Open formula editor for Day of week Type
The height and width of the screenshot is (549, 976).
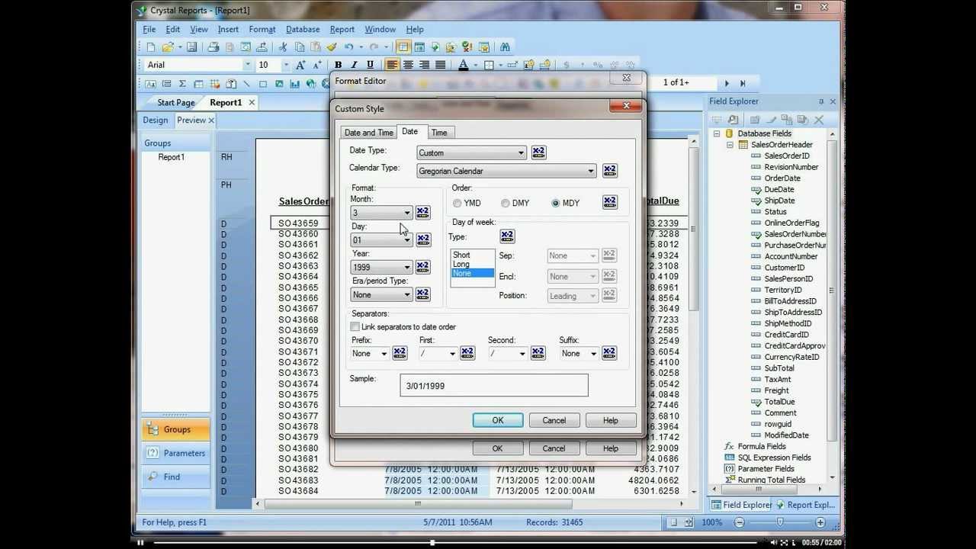[507, 236]
